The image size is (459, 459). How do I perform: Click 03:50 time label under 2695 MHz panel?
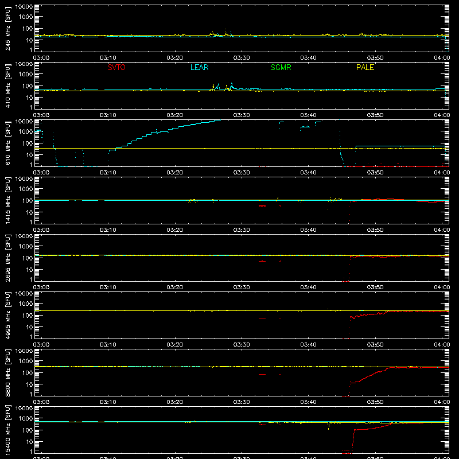coord(375,287)
